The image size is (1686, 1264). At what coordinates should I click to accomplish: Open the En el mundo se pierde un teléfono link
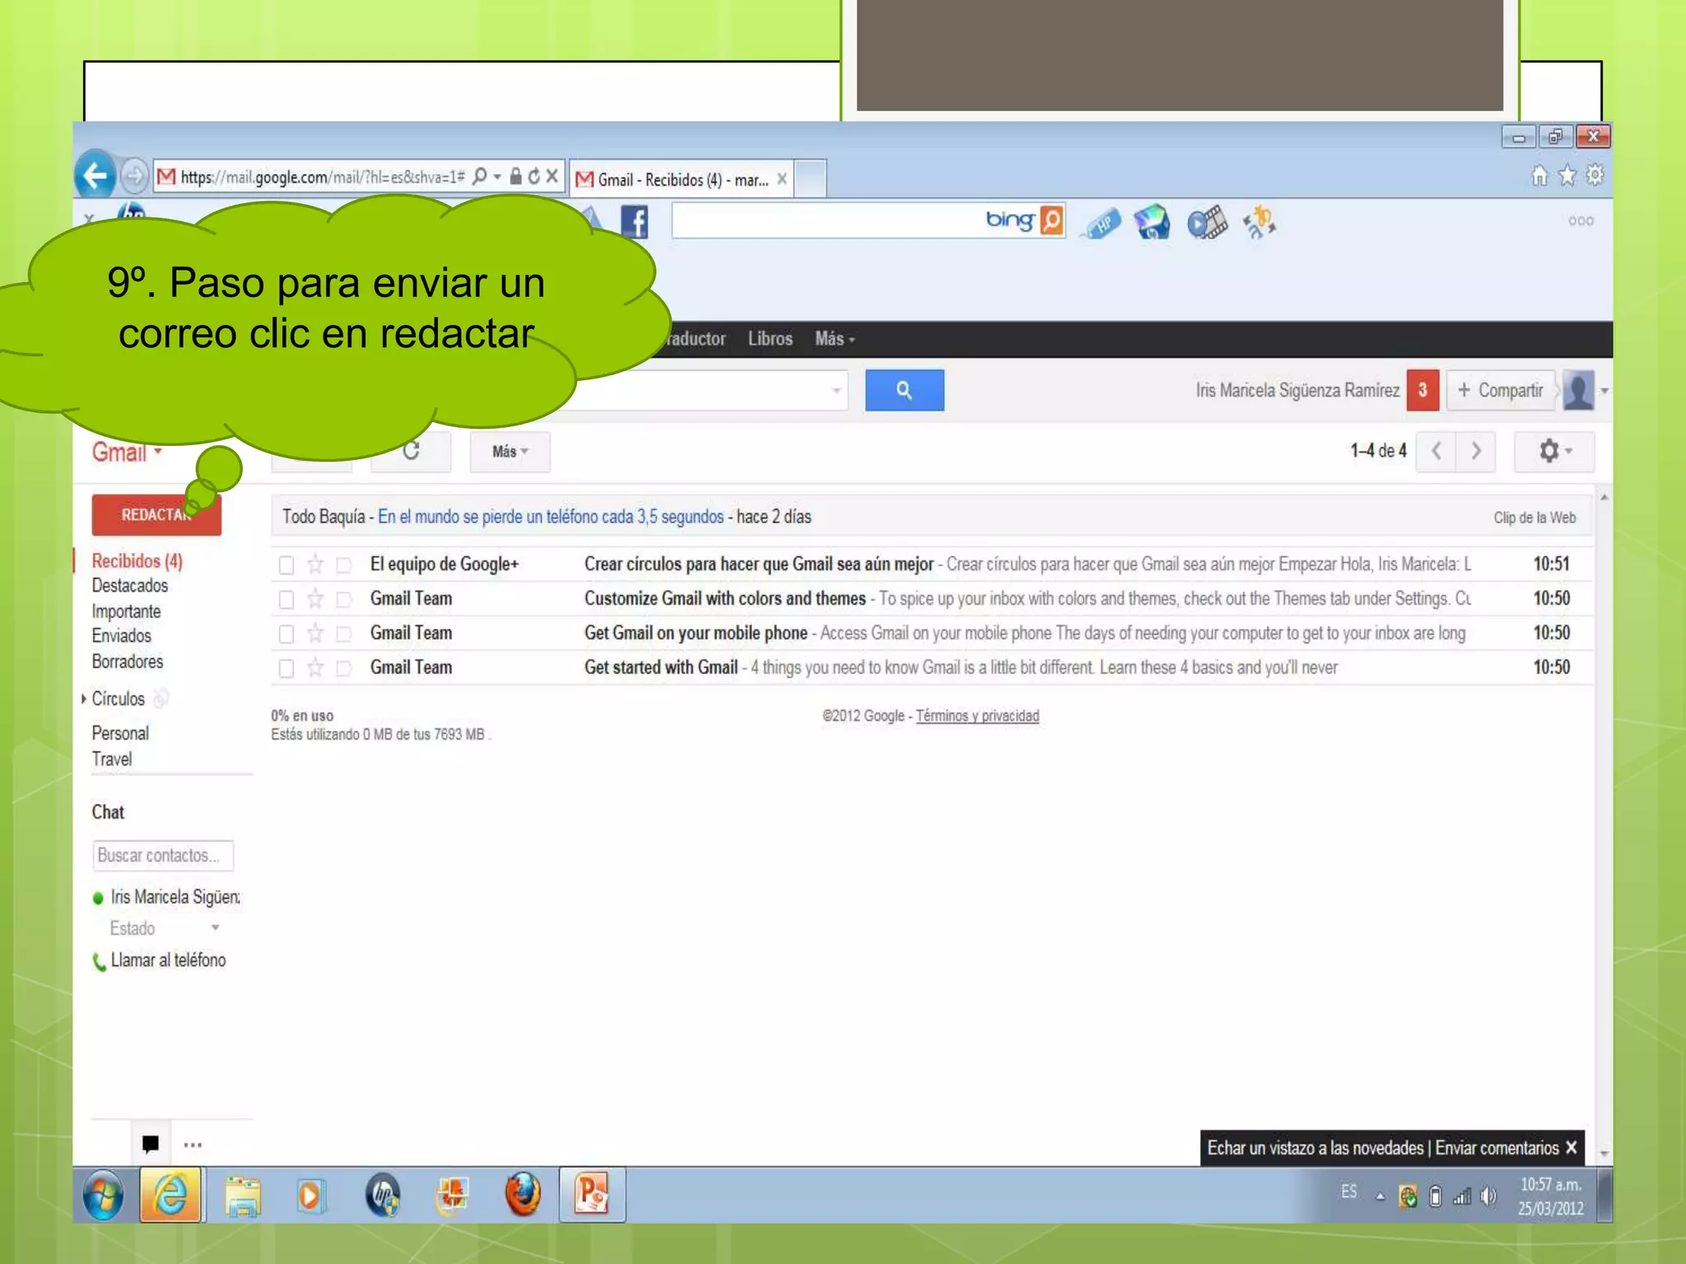pyautogui.click(x=551, y=517)
